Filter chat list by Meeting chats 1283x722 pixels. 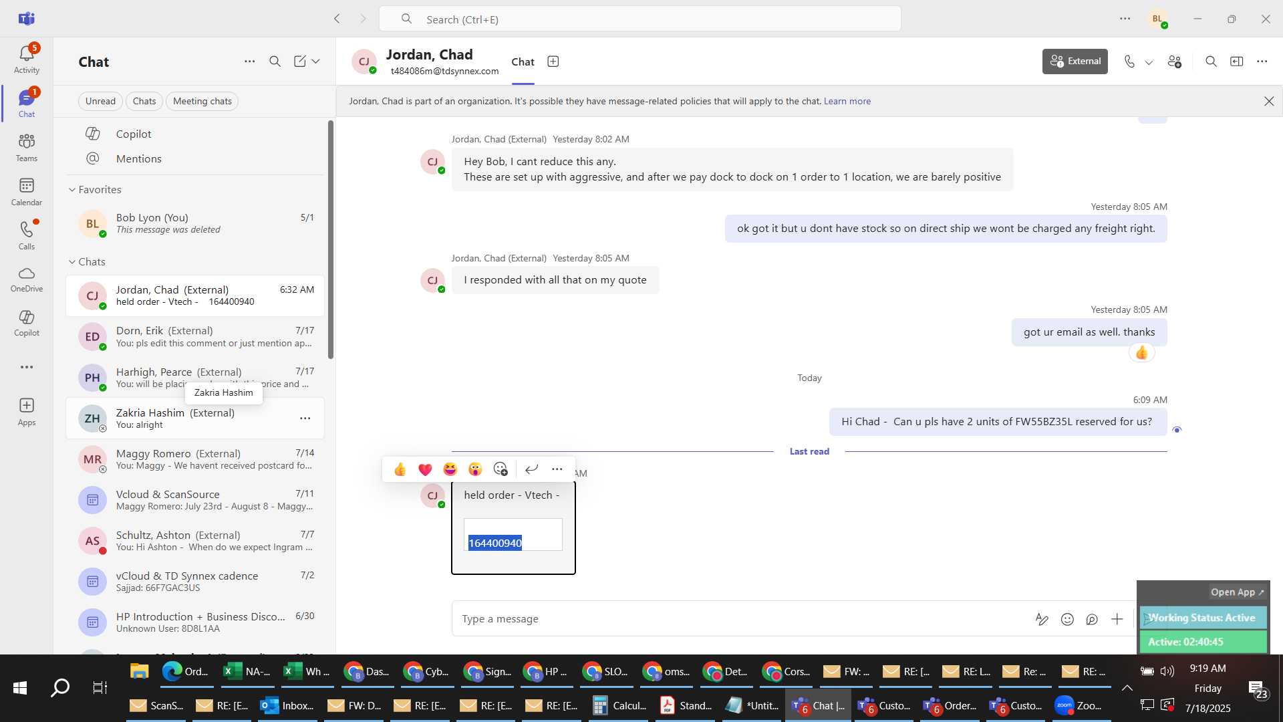(202, 101)
